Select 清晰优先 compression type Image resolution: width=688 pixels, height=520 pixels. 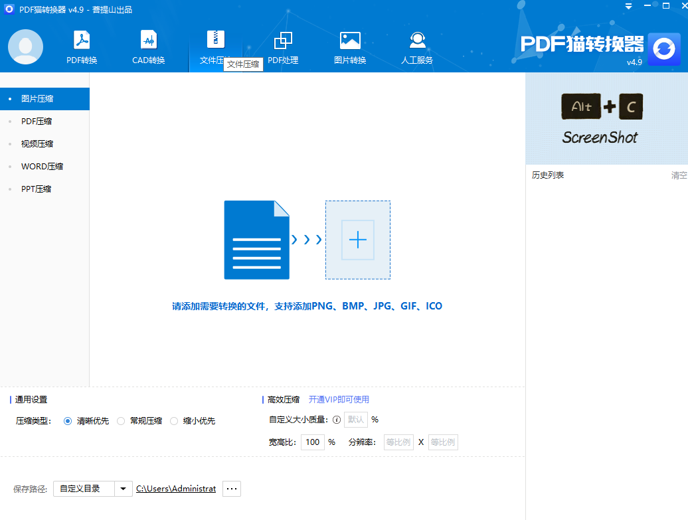(x=68, y=421)
